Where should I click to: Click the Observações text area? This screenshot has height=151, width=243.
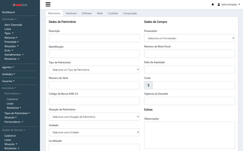point(189,135)
